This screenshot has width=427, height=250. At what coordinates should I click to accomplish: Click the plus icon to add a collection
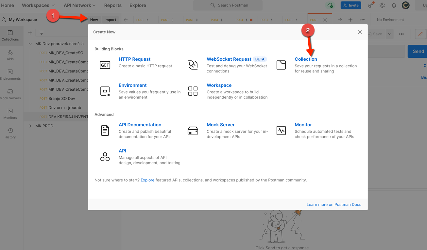[x=30, y=33]
